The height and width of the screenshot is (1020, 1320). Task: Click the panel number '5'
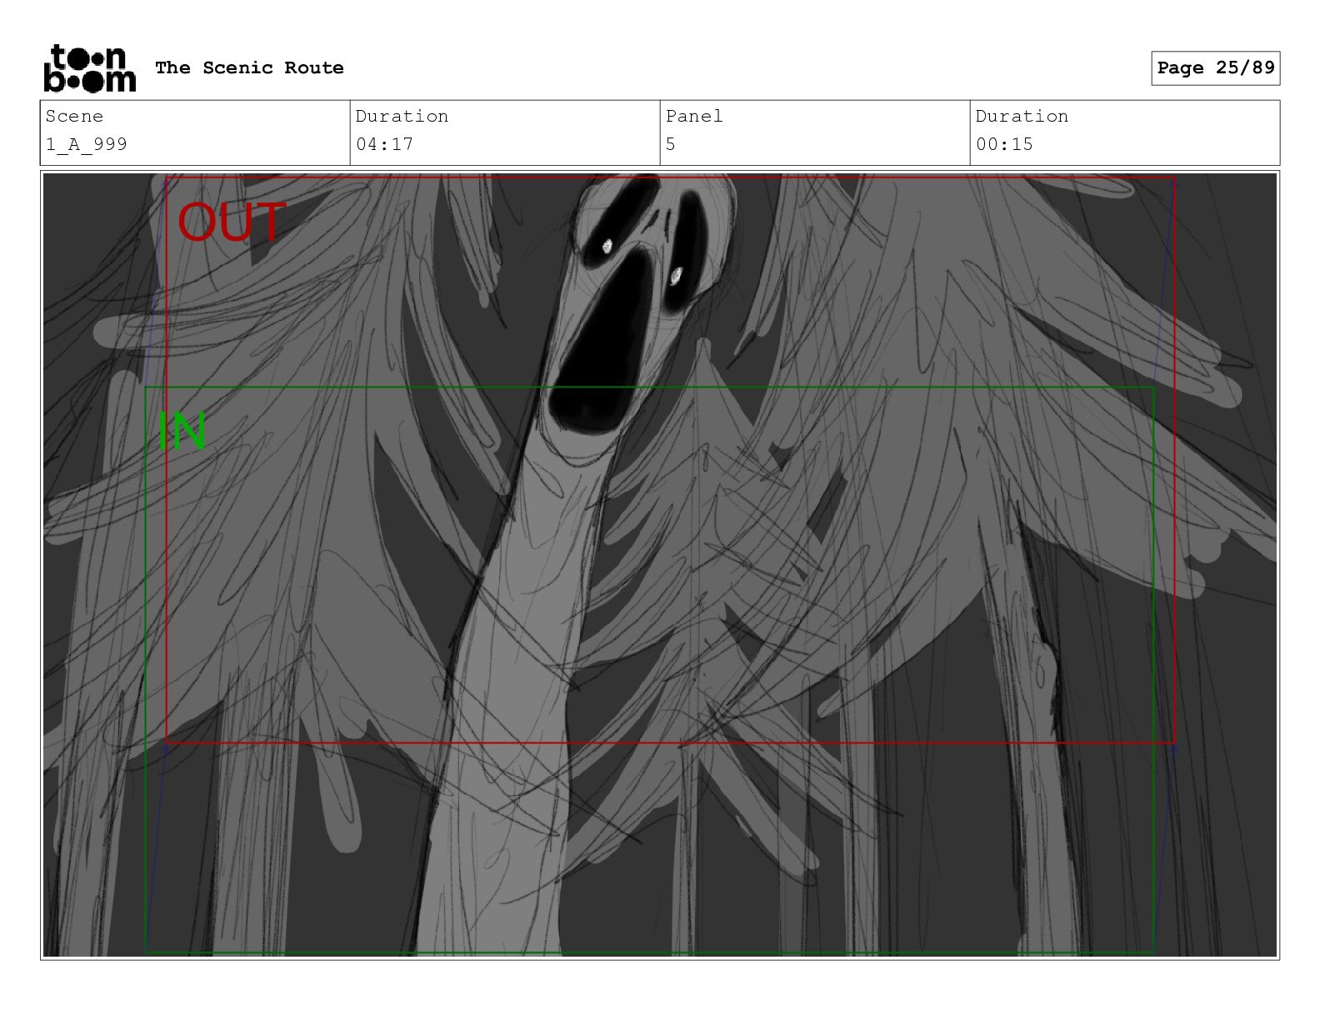(671, 144)
